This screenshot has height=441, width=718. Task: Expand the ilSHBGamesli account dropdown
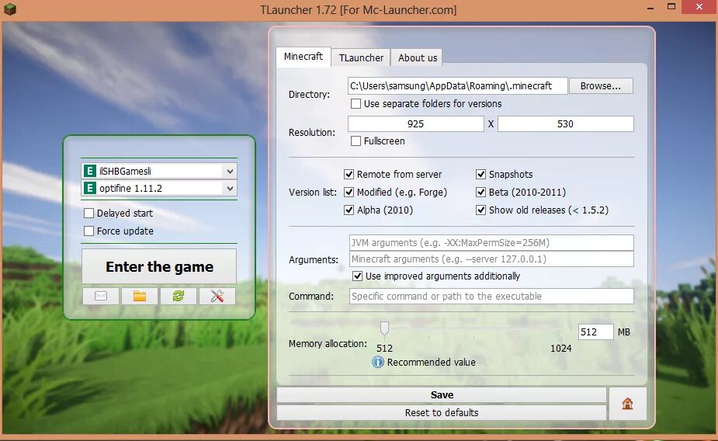(x=230, y=172)
